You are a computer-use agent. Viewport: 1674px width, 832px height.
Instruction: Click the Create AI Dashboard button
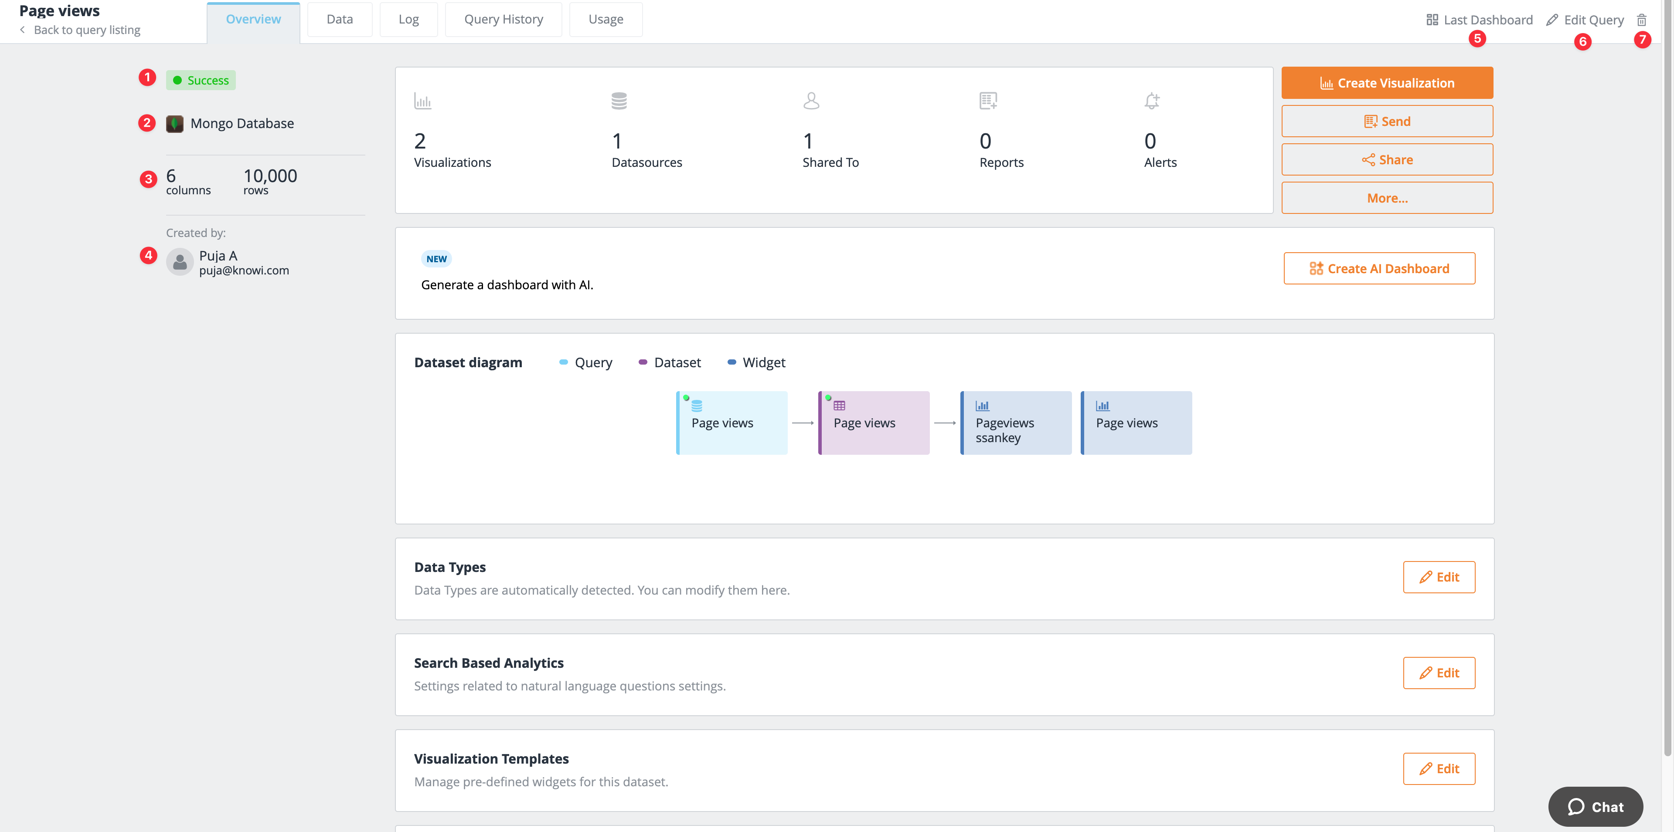tap(1379, 268)
